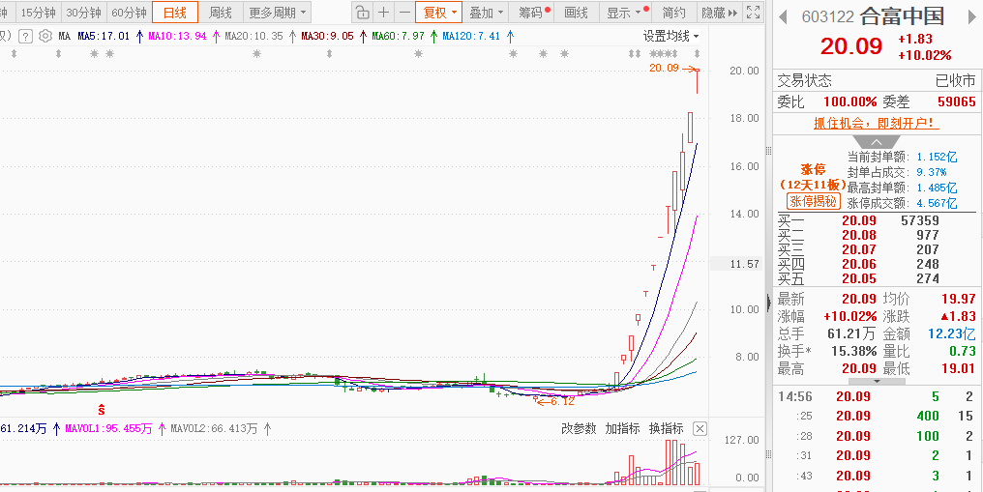Click the 张停揭秘 button

click(x=813, y=201)
